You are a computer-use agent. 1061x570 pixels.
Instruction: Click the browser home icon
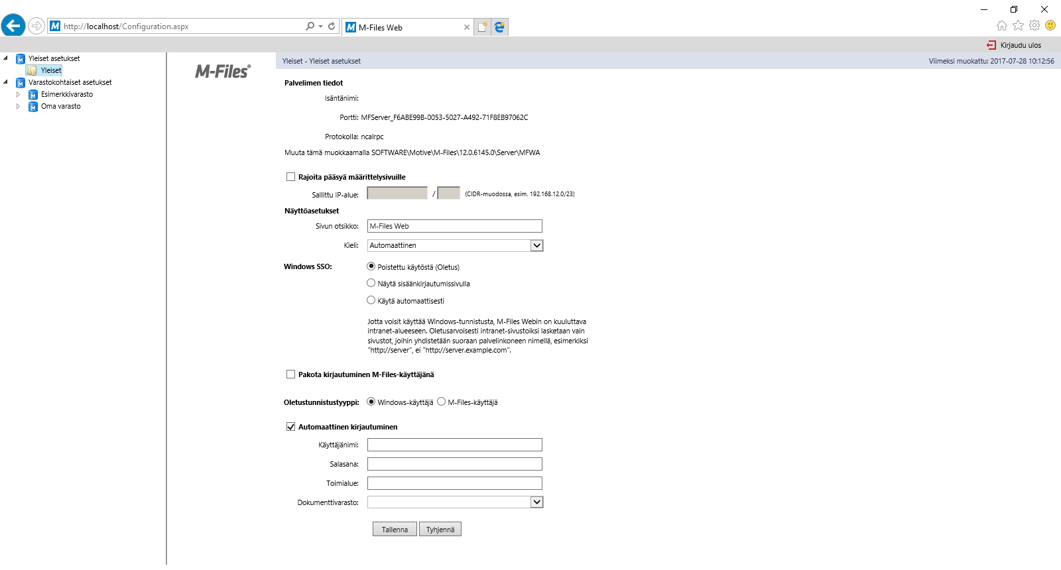pos(1001,26)
